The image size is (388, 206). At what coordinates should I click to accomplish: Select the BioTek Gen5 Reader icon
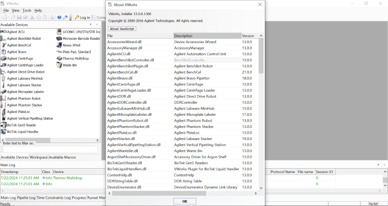[x=3, y=125]
